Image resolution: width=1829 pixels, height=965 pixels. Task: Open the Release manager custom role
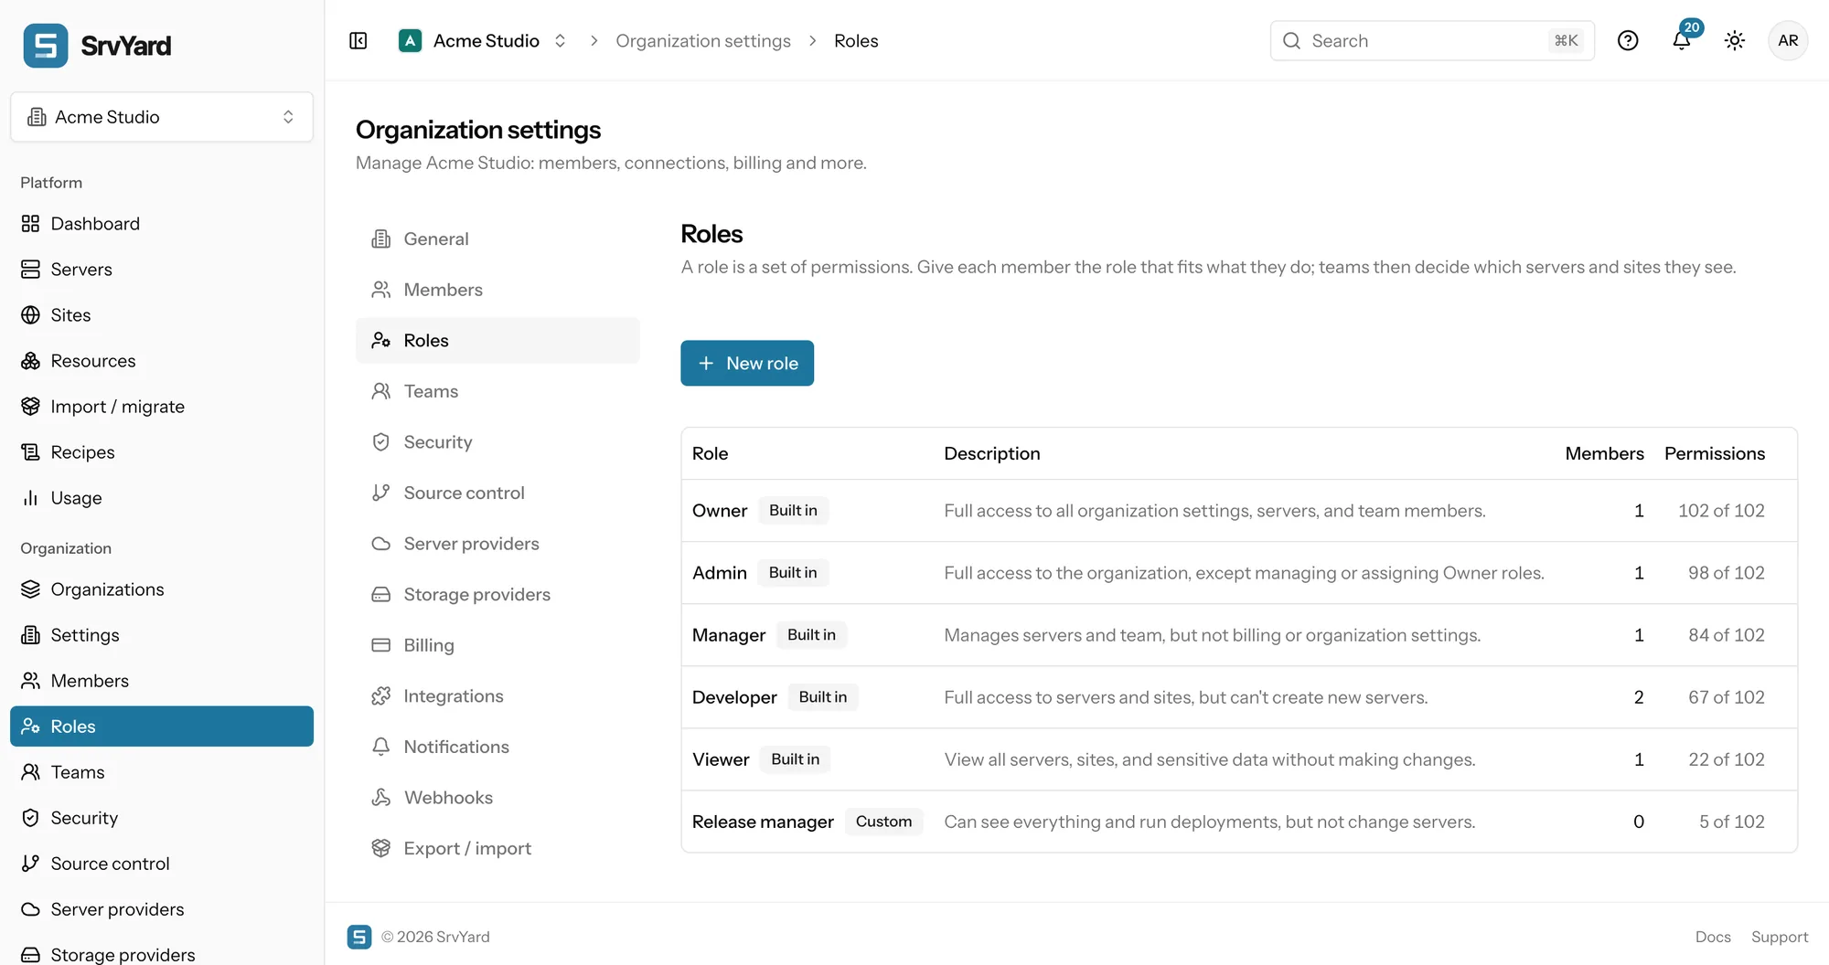coord(1239,822)
